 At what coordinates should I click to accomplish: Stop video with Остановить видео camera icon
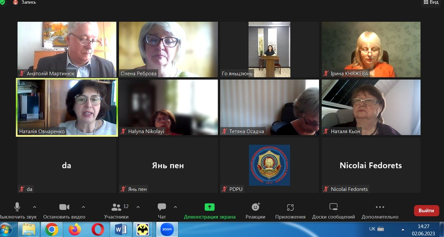coord(64,207)
